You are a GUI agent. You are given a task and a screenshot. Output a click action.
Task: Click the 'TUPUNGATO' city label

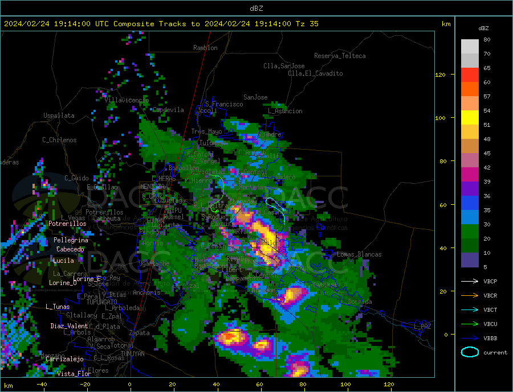pyautogui.click(x=102, y=302)
